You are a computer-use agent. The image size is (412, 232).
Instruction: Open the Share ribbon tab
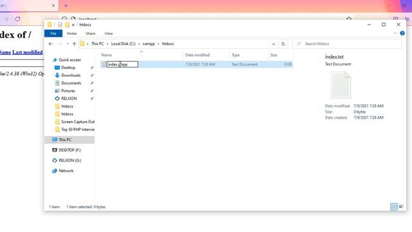click(90, 34)
